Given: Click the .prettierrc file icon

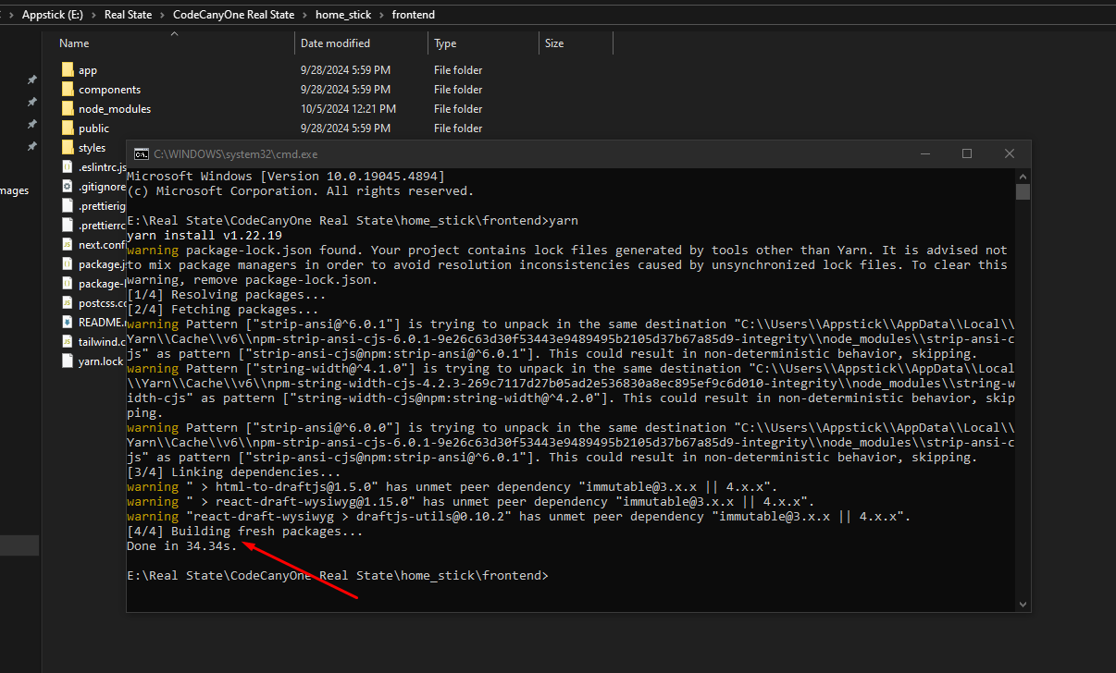Looking at the screenshot, I should pos(68,226).
